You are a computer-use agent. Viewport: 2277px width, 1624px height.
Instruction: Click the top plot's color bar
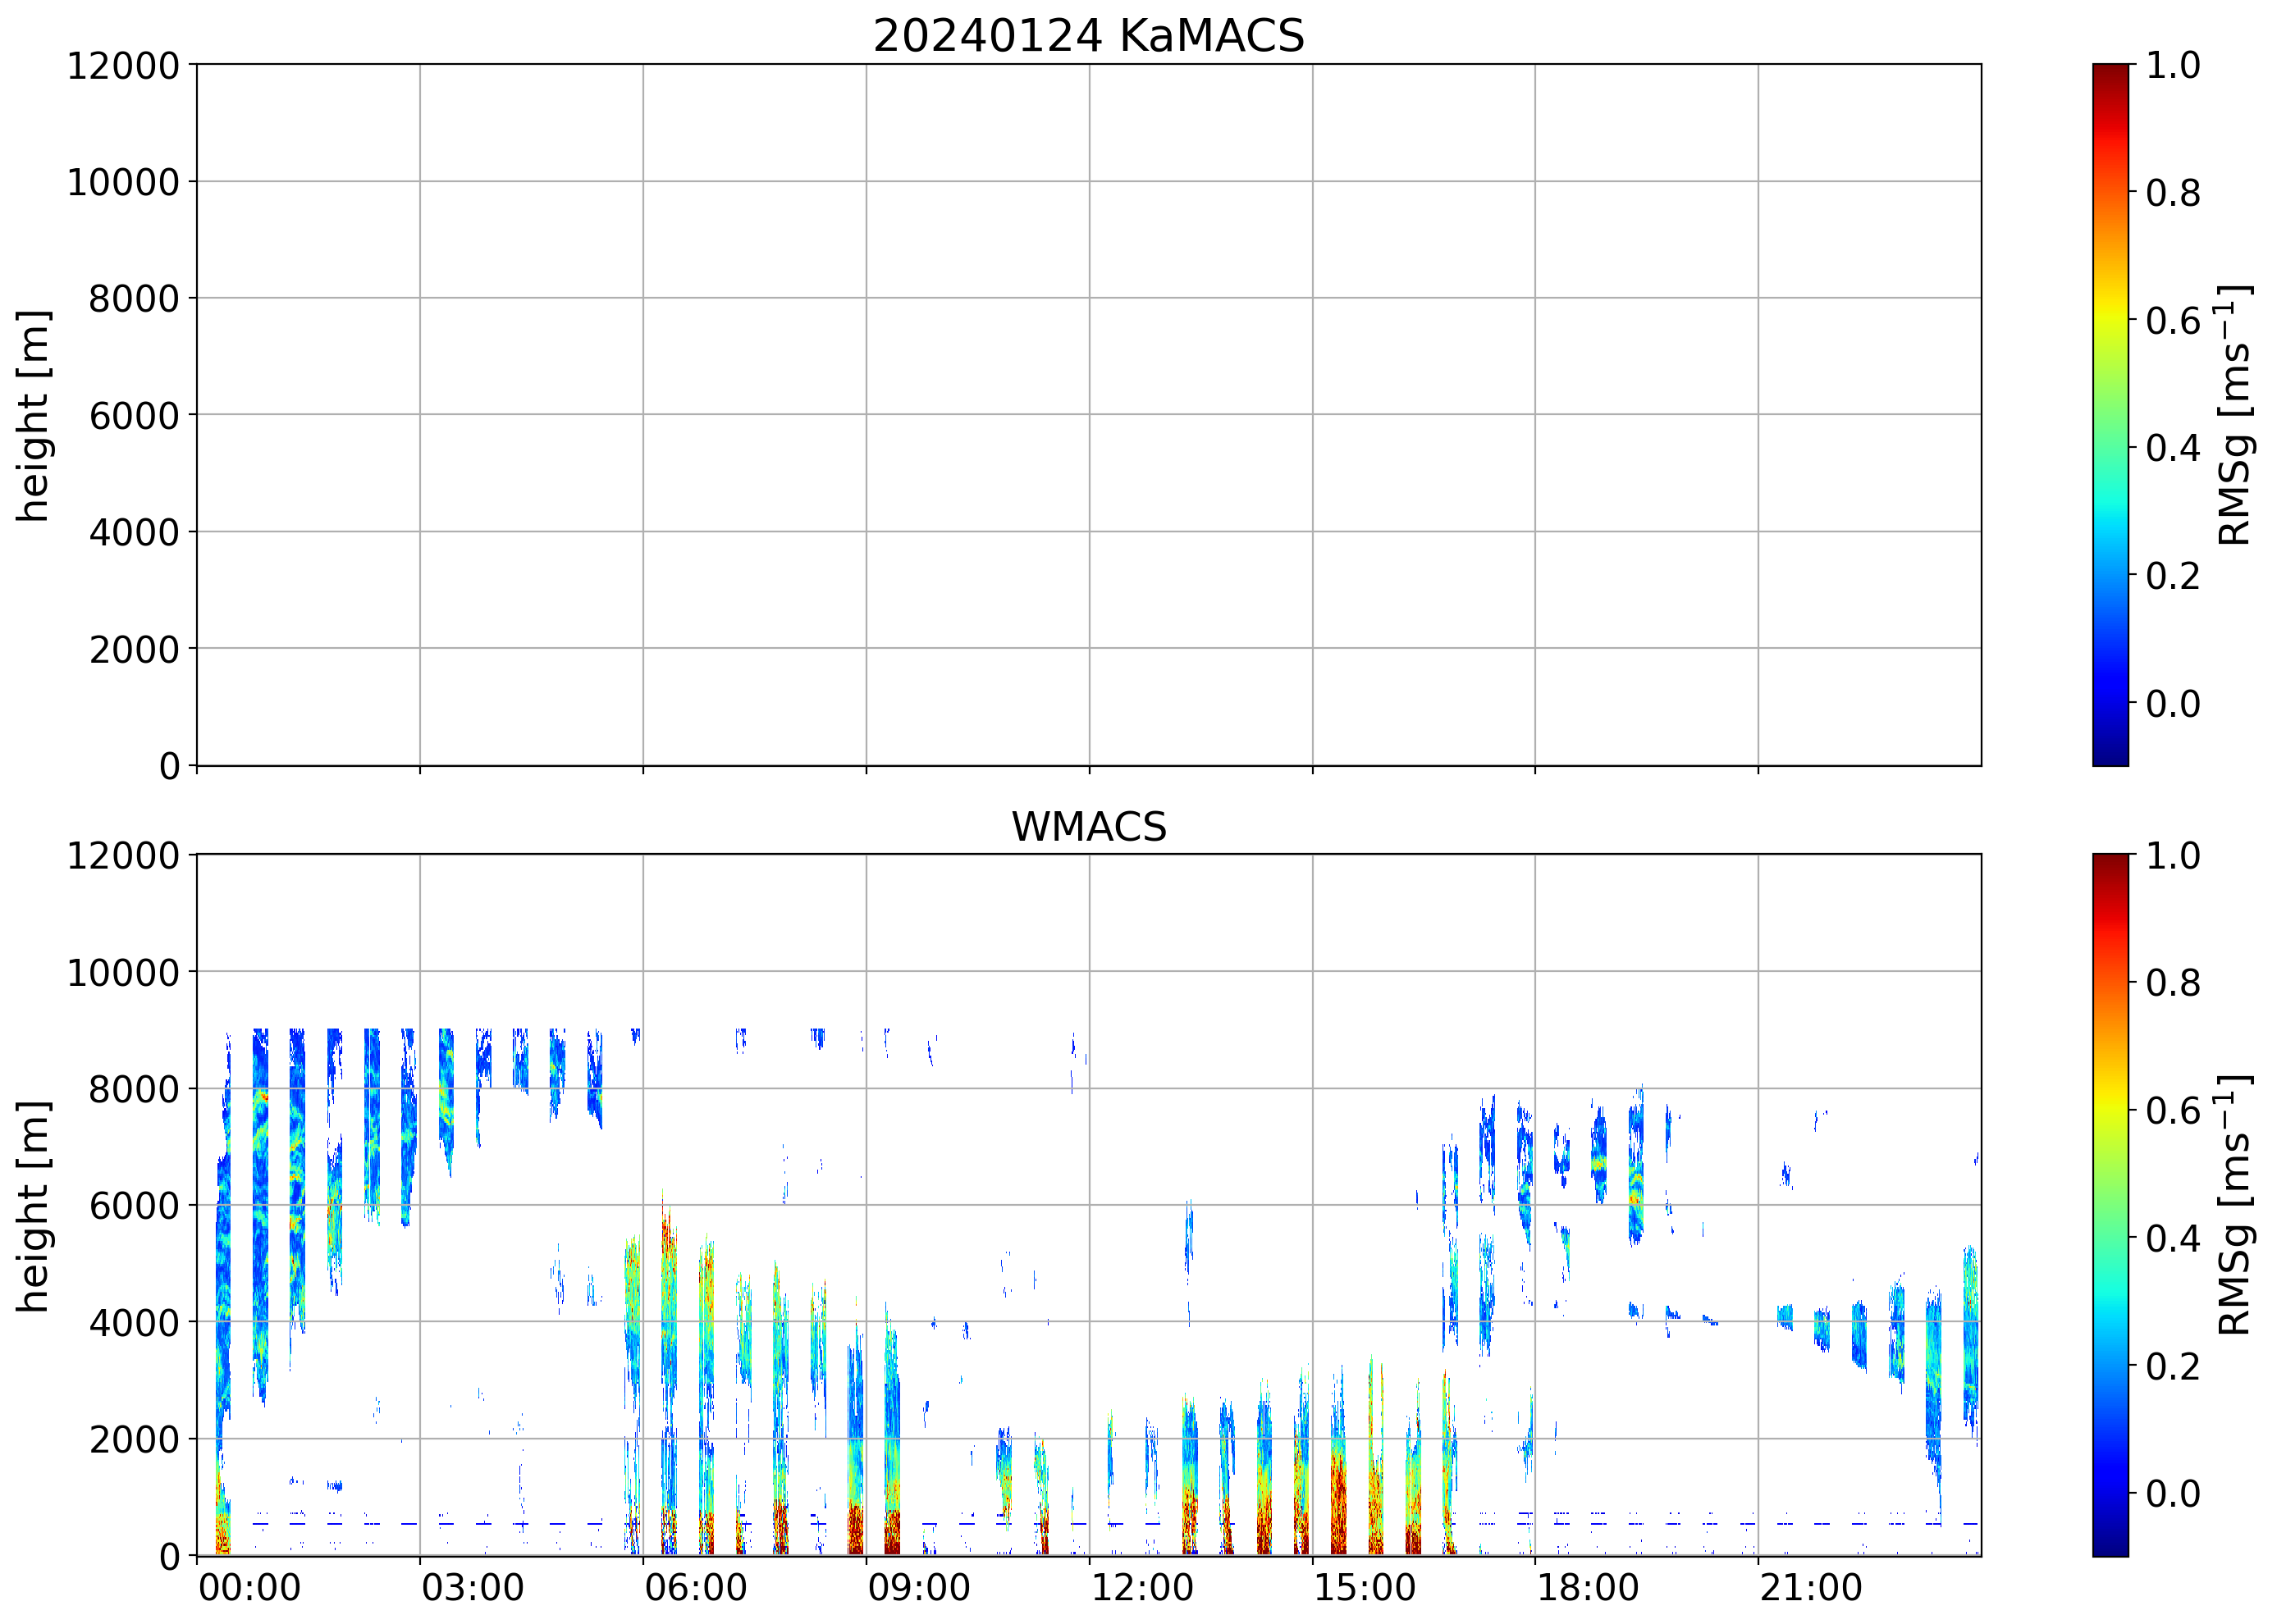pos(2110,415)
